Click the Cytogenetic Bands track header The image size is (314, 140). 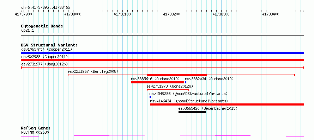pyautogui.click(x=42, y=26)
